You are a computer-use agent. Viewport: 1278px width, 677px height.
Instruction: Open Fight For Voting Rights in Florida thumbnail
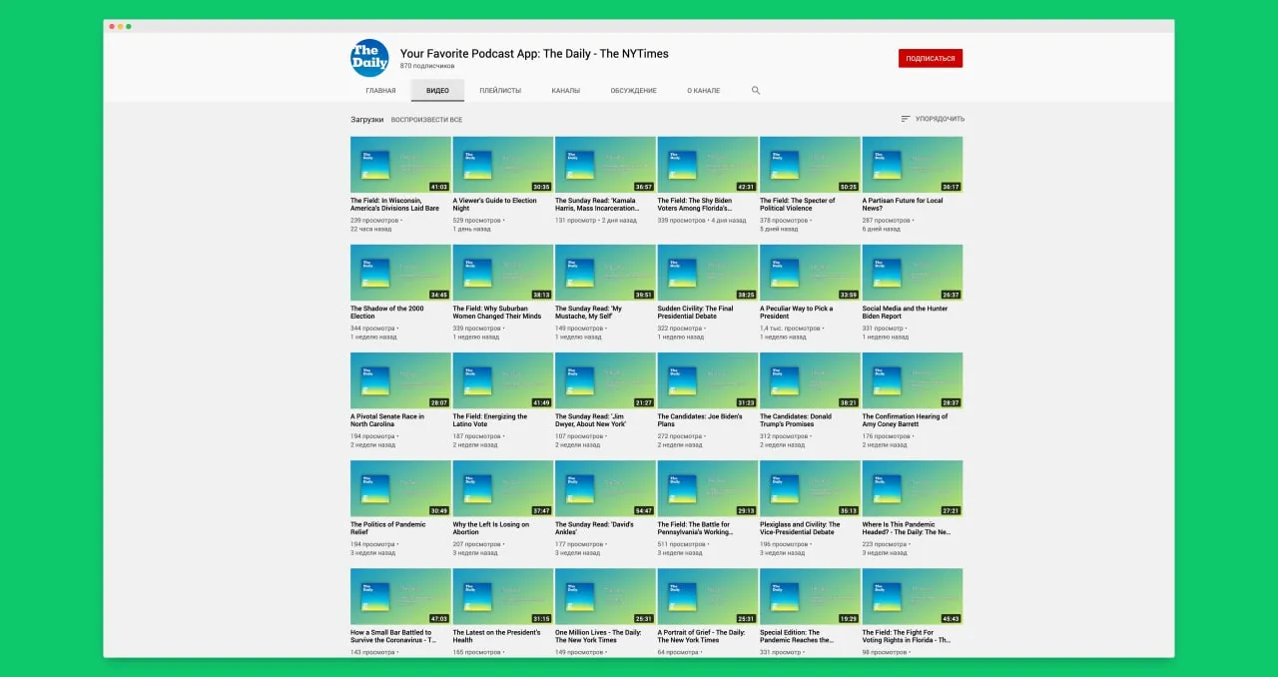click(913, 596)
